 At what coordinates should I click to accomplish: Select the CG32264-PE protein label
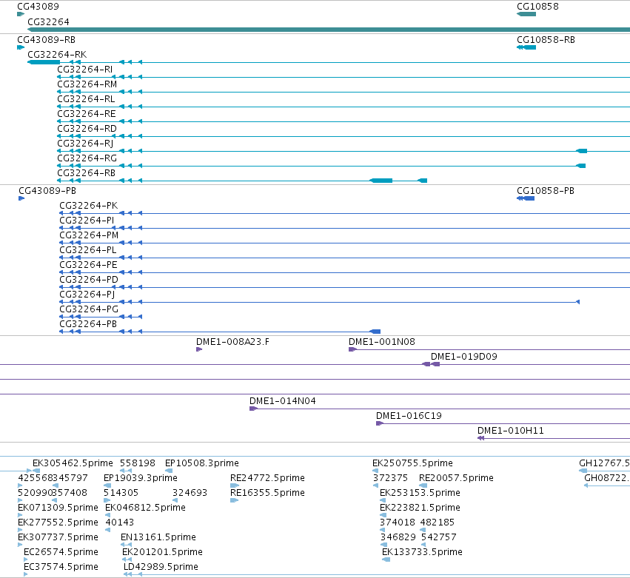(88, 265)
